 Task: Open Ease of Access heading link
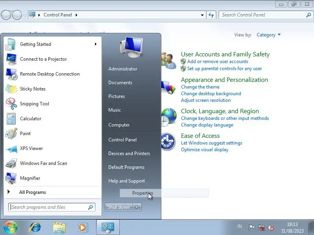(x=200, y=136)
